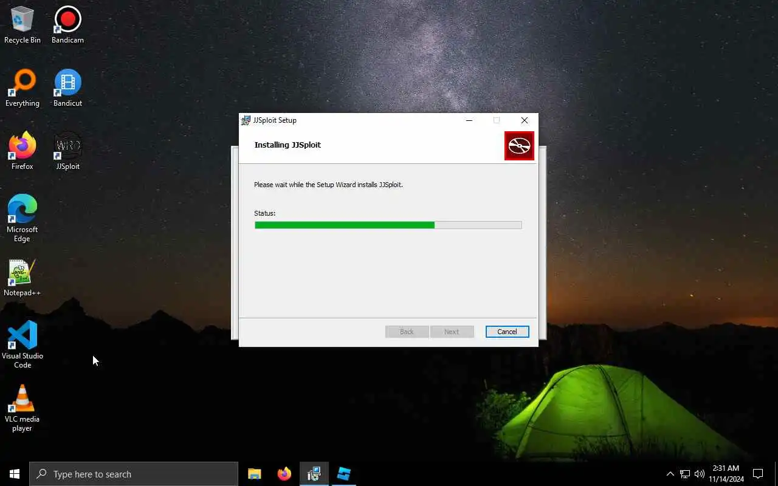Viewport: 778px width, 486px height.
Task: Click the installer taskbar icon
Action: [314, 474]
